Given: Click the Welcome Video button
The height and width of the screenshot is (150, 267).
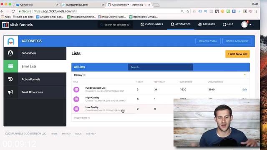Looking at the screenshot, I should [x=208, y=41].
